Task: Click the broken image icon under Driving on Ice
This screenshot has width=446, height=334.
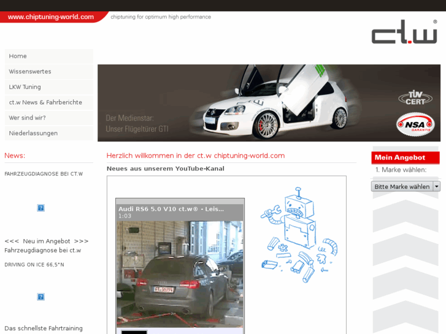Action: click(40, 297)
